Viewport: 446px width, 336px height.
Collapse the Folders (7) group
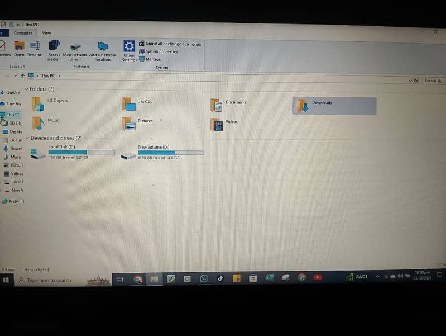pos(26,89)
